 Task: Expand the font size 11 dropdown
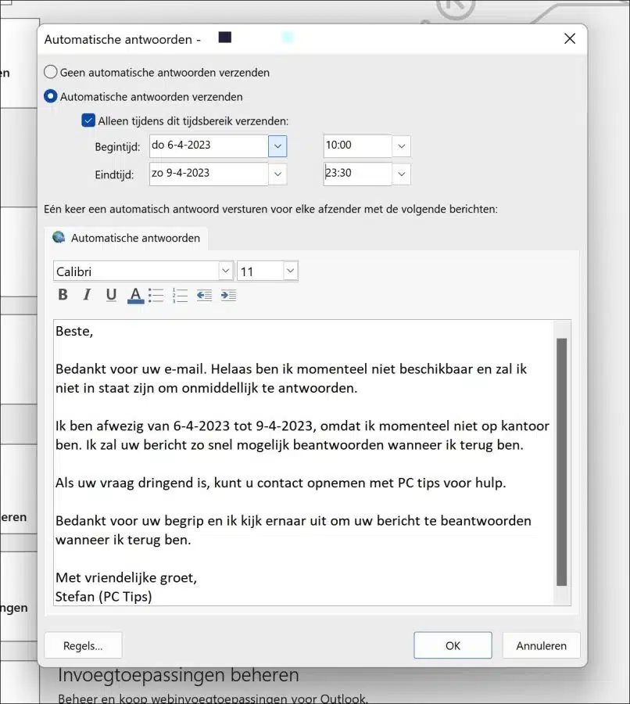(x=290, y=271)
